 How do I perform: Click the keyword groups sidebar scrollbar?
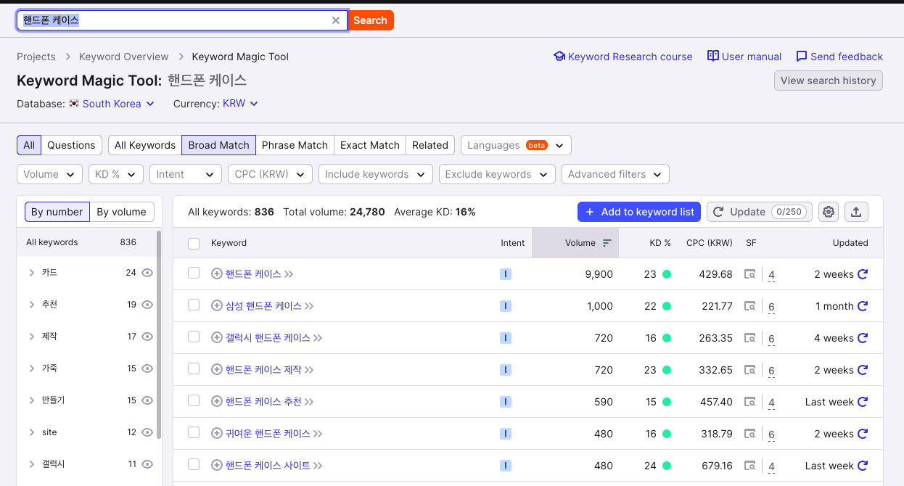point(158,334)
